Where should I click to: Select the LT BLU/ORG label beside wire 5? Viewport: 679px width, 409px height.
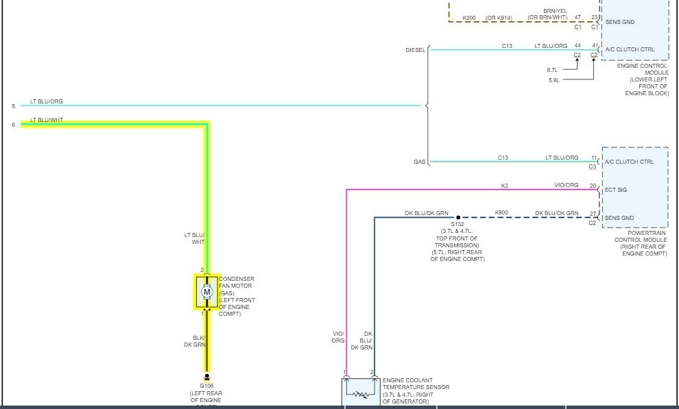point(47,101)
